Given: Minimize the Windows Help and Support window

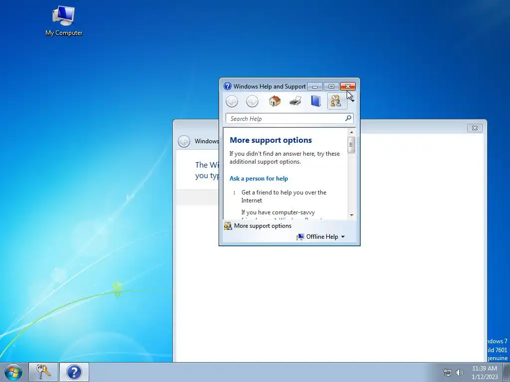Looking at the screenshot, I should click(x=315, y=87).
